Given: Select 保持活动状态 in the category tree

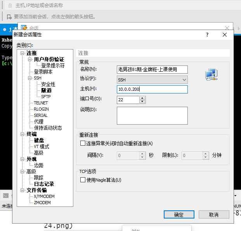Looking at the screenshot, I should pos(48,128).
